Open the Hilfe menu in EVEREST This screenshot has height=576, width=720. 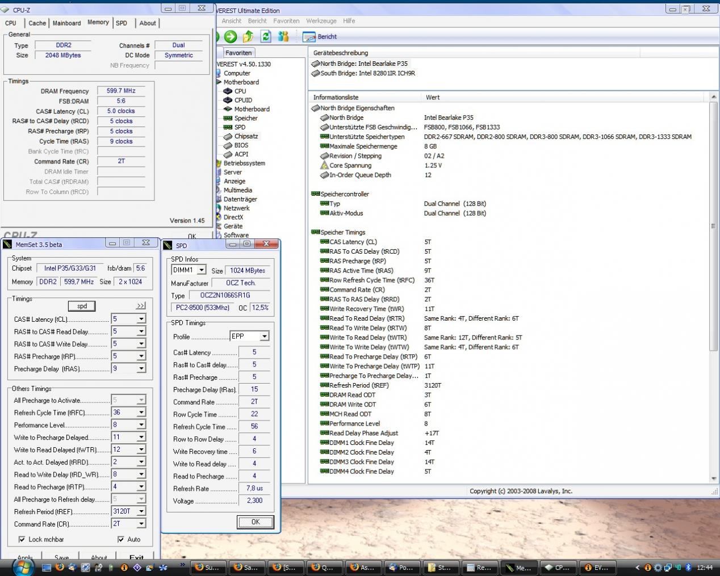349,21
